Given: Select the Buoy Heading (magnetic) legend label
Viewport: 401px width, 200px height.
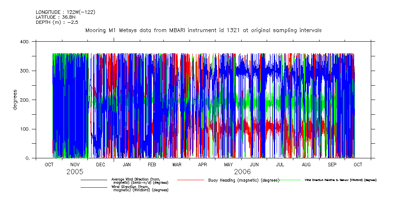Looking at the screenshot, I should click(x=244, y=180).
